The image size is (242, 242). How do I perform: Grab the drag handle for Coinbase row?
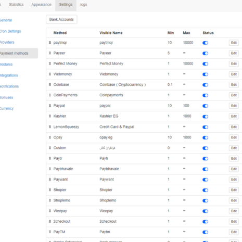[50, 84]
